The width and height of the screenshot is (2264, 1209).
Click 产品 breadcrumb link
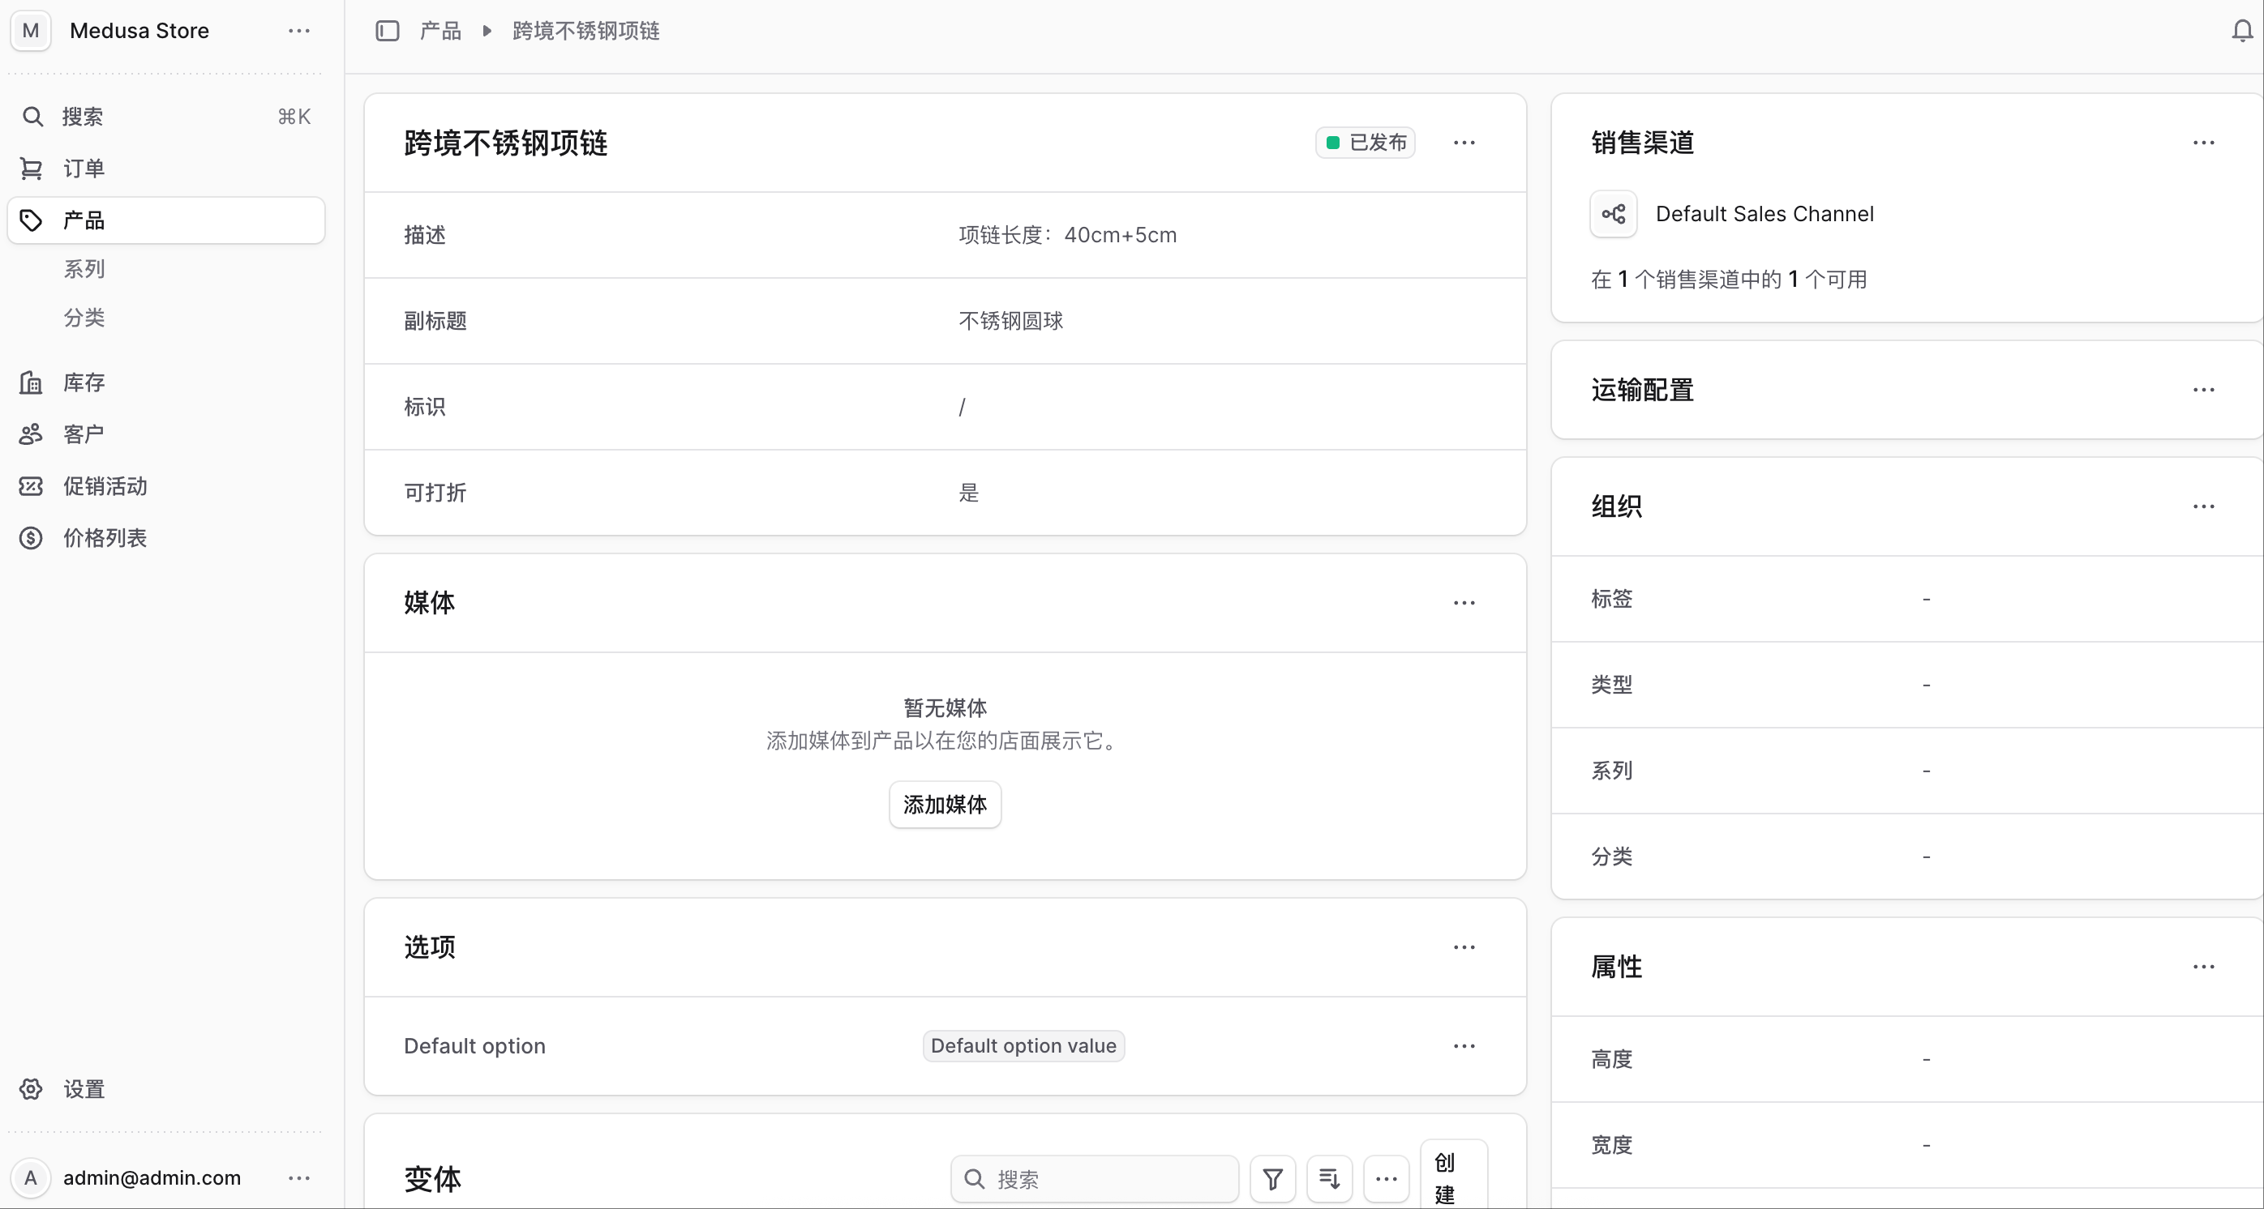(440, 31)
